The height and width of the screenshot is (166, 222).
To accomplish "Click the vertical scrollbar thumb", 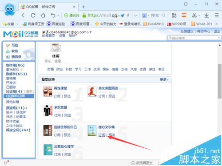I will coord(220,81).
